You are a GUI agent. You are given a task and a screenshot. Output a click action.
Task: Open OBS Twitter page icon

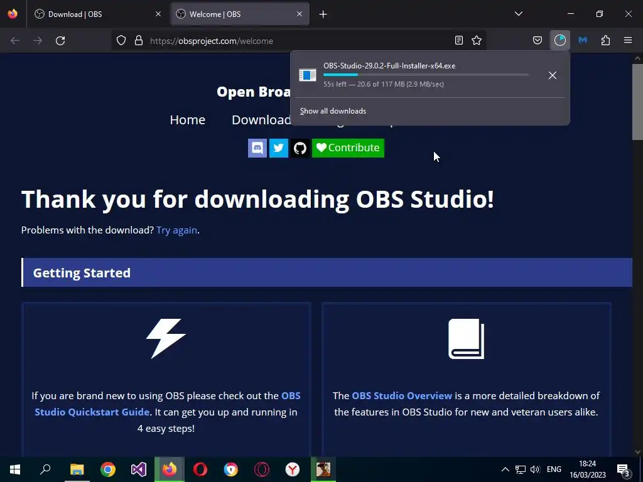(x=279, y=148)
